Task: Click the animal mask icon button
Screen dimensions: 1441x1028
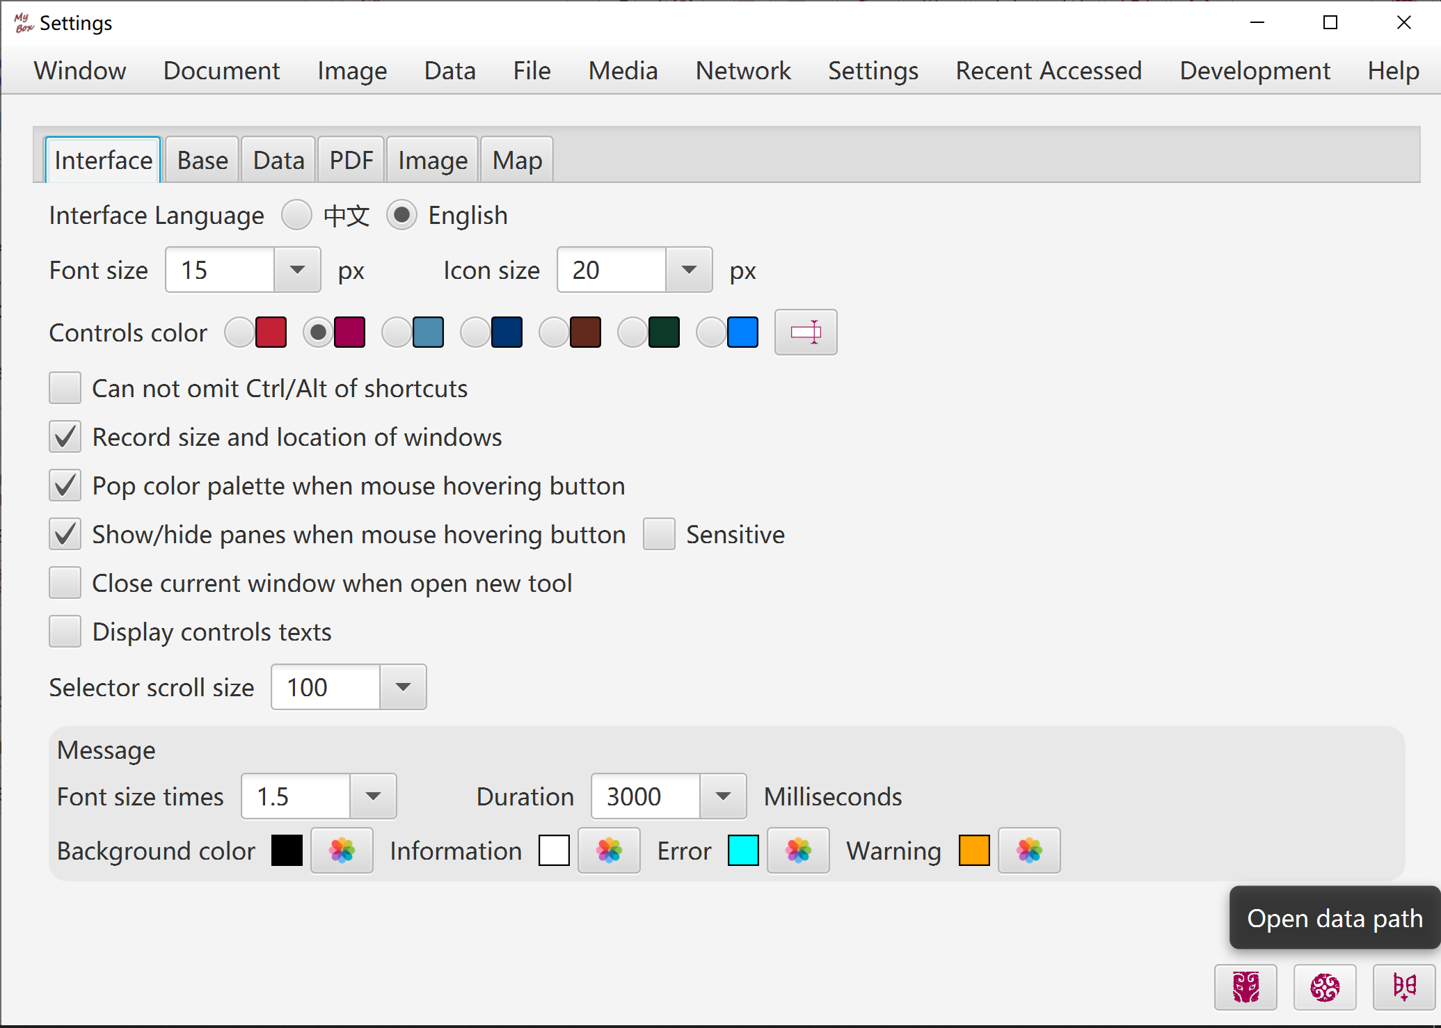Action: tap(1245, 987)
